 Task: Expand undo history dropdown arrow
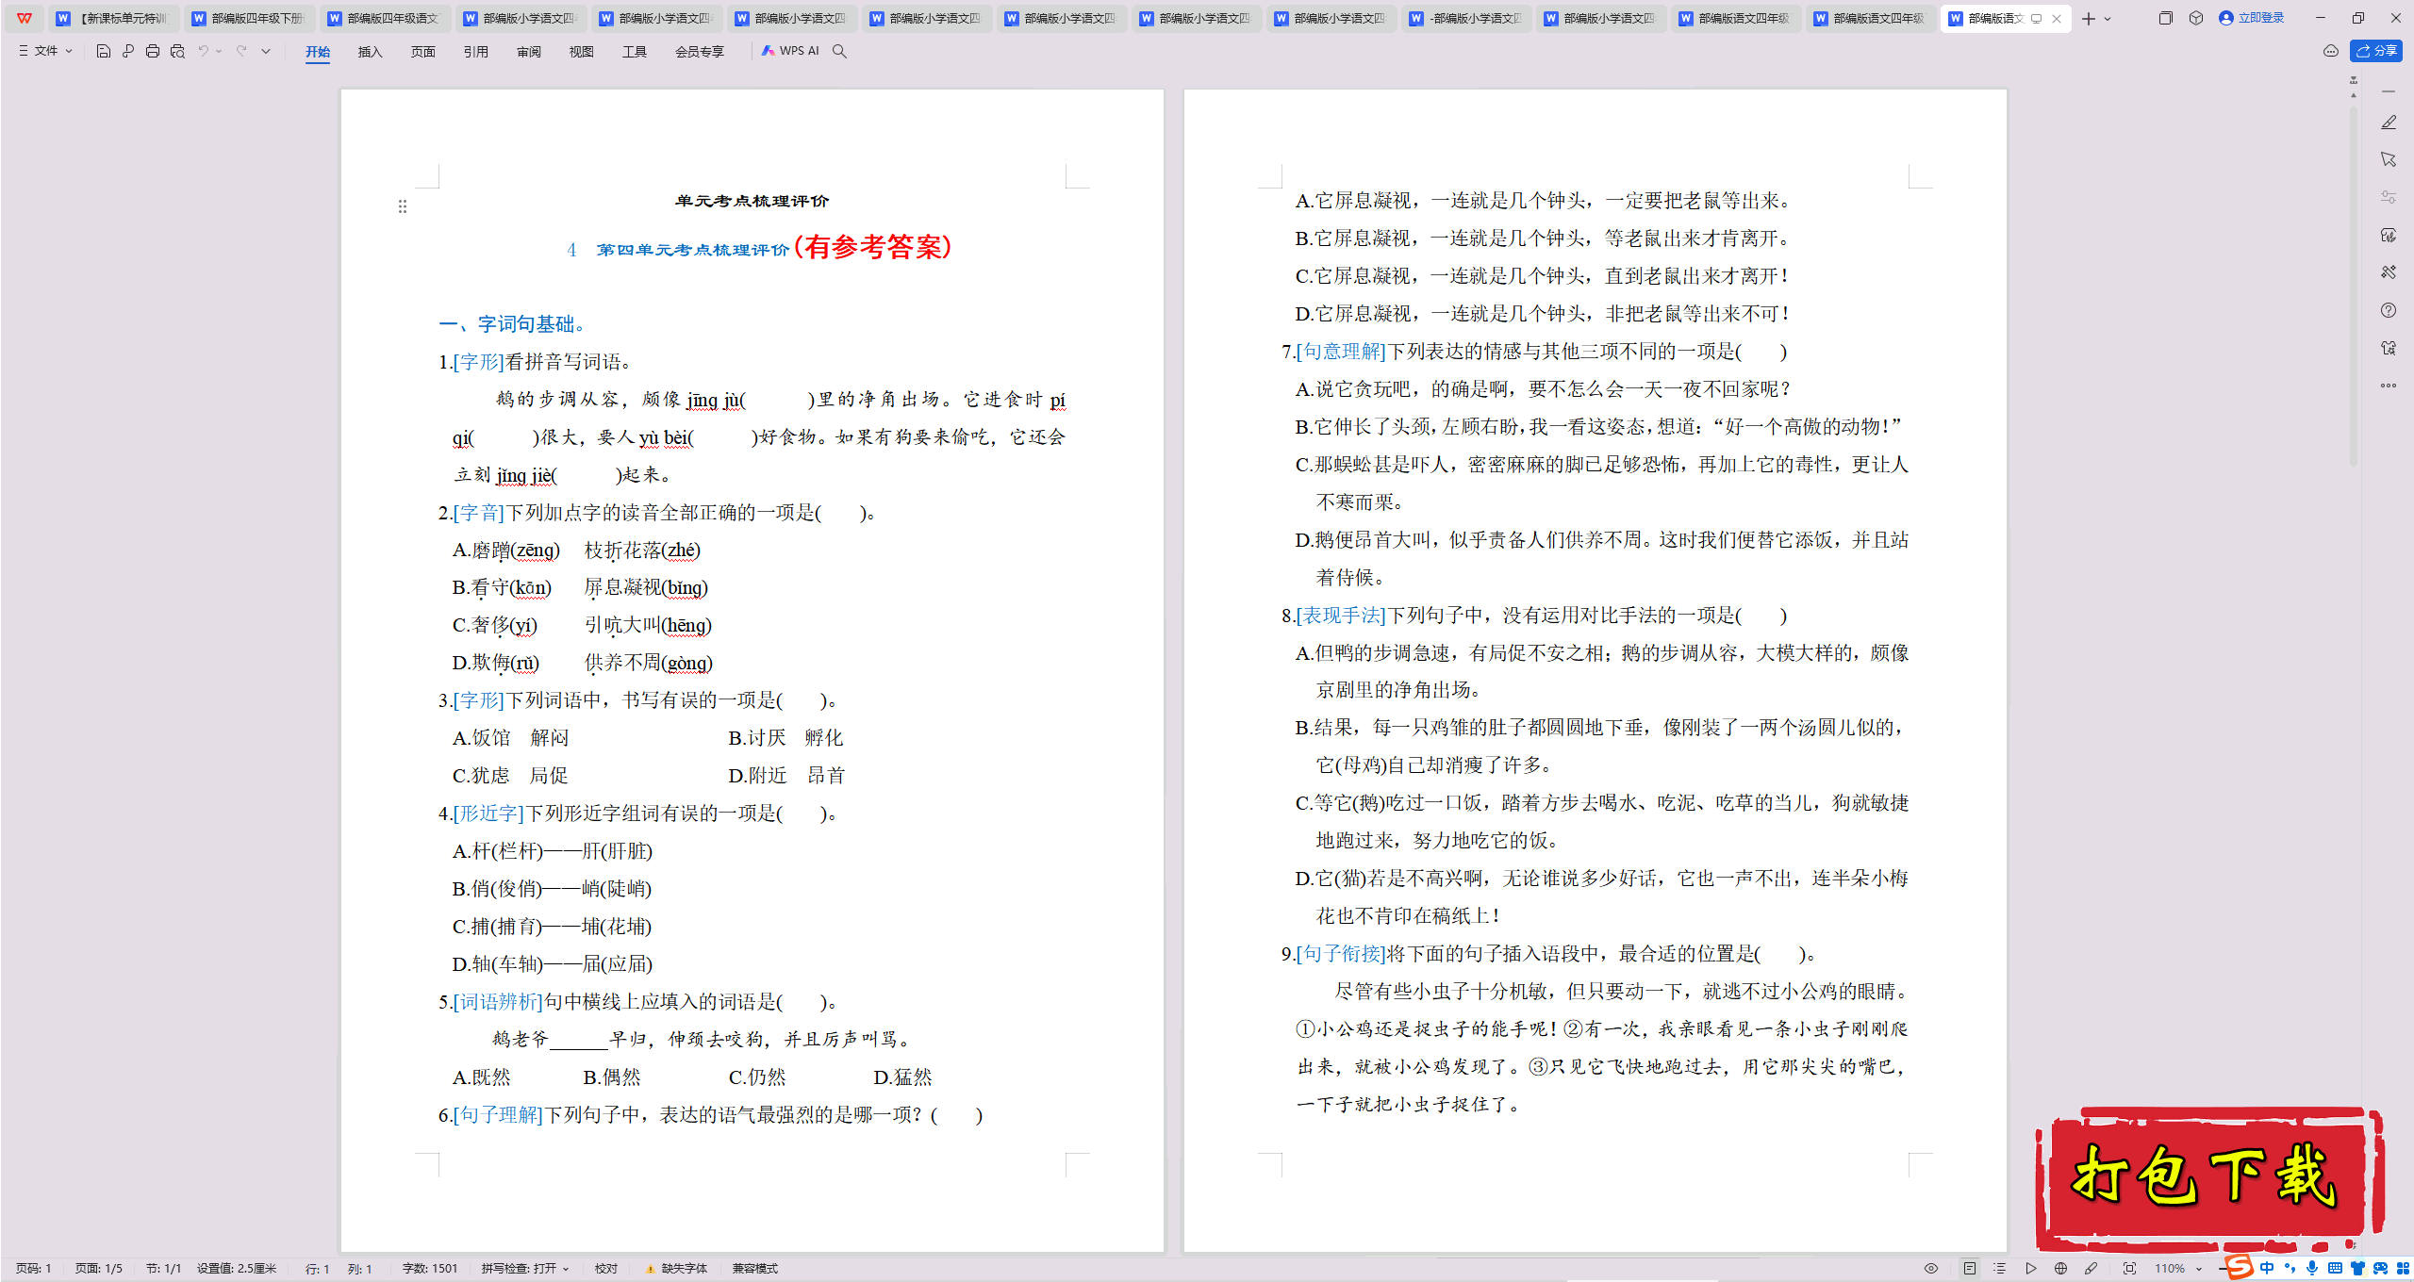point(220,51)
